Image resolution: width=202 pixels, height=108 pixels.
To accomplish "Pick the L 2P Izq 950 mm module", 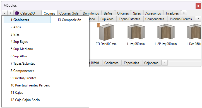I will (x=166, y=32).
